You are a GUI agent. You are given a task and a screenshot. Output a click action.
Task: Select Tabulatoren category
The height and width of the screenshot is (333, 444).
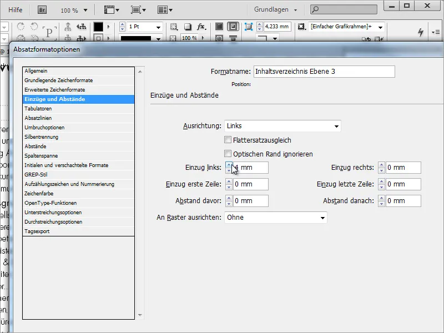(x=78, y=109)
